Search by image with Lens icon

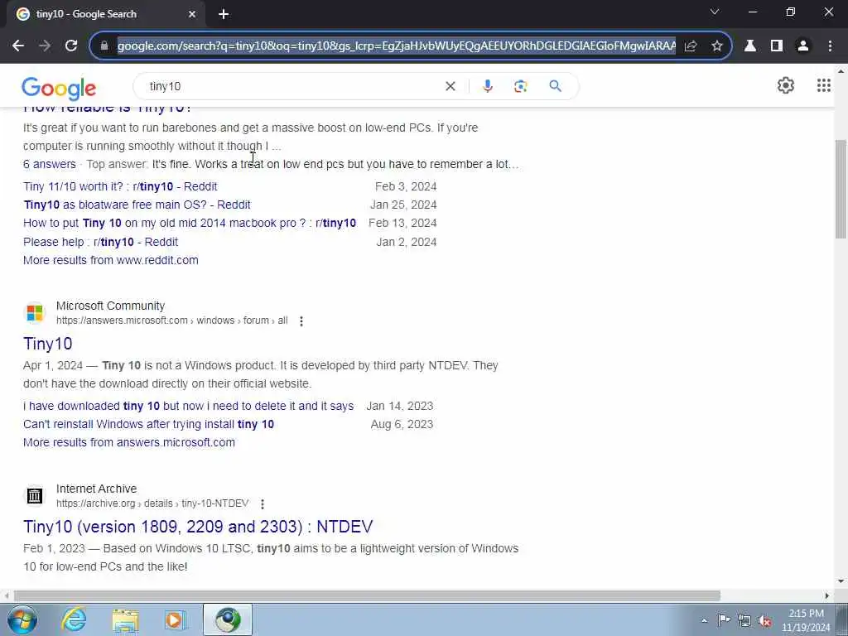point(520,86)
